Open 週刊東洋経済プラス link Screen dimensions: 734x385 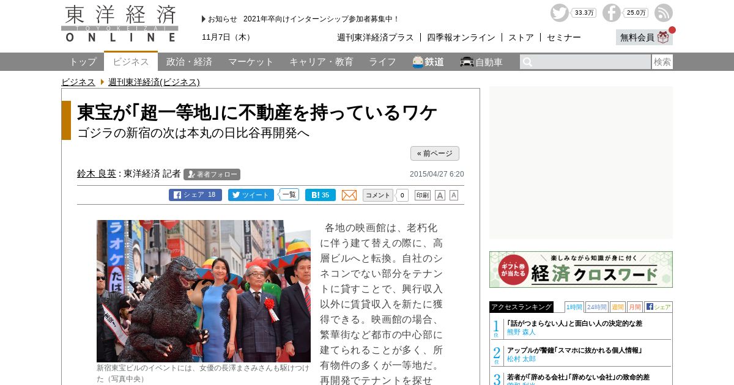click(x=376, y=37)
